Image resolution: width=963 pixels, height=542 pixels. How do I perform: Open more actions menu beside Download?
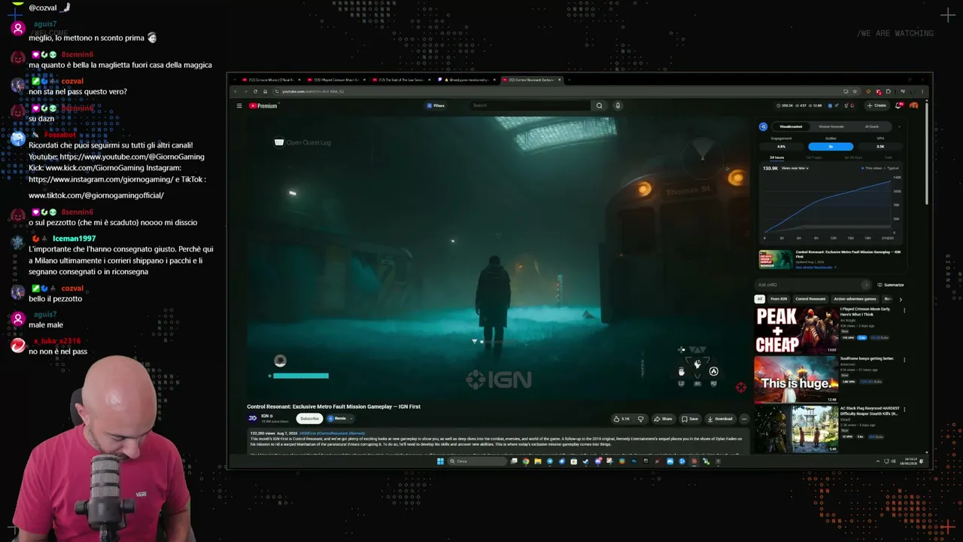pos(744,419)
